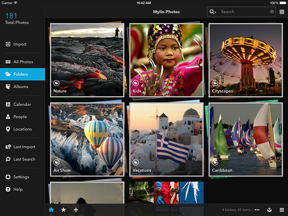The image size is (288, 216).
Task: Click the Calendar icon in sidebar
Action: pyautogui.click(x=8, y=104)
